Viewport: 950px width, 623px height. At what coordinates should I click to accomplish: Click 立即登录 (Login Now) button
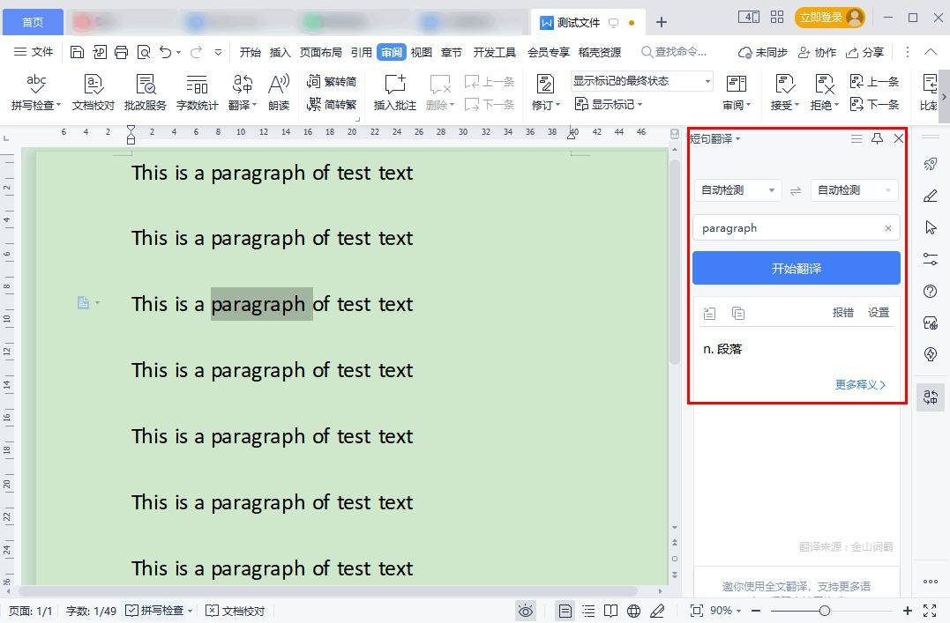[829, 18]
